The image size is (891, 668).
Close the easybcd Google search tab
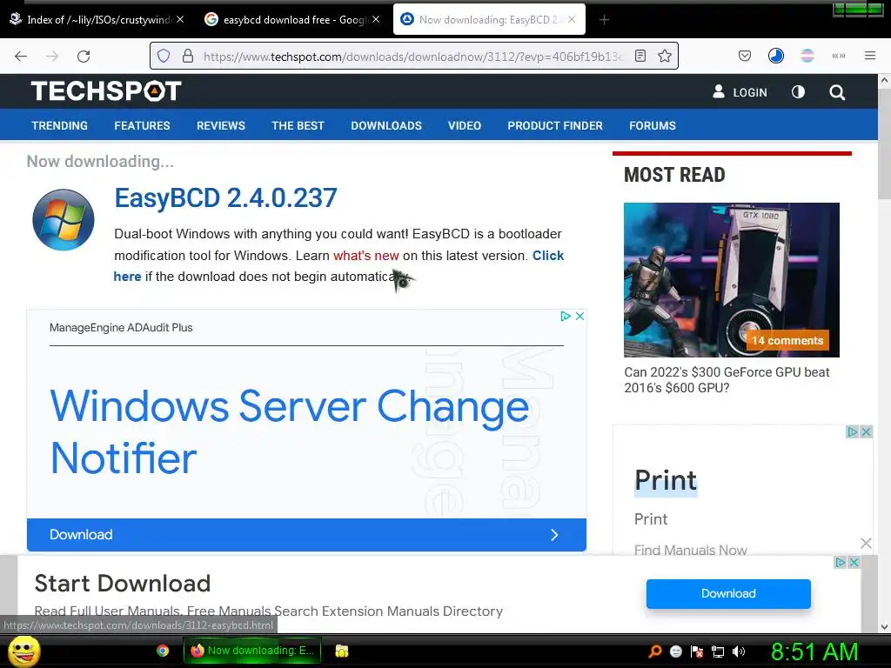(x=375, y=19)
